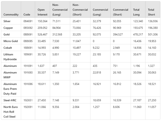Click Copper commercial long value 76,426

point(97,28)
